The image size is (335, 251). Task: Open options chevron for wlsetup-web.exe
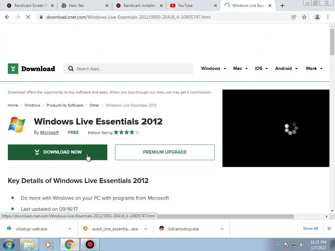point(70,229)
